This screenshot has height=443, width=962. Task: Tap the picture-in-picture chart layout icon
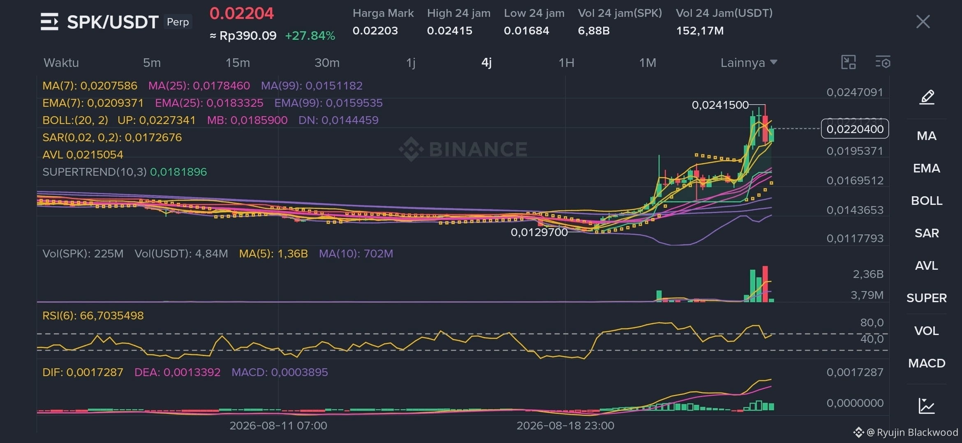tap(849, 62)
